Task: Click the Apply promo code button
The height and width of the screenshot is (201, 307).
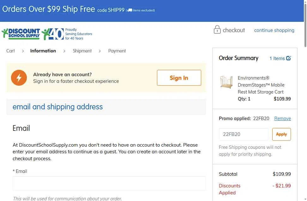Action: [281, 134]
